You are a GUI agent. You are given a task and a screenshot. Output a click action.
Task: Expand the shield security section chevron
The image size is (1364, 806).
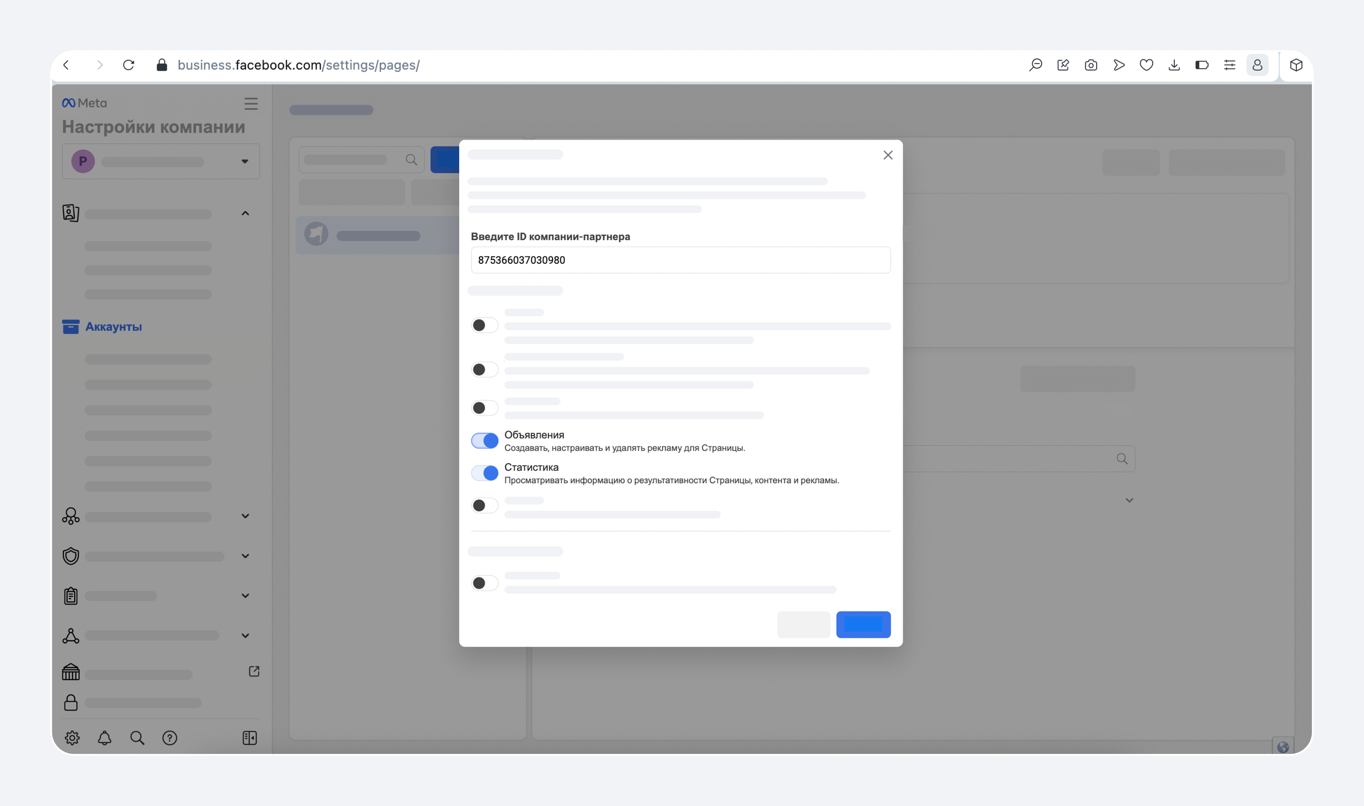[245, 556]
